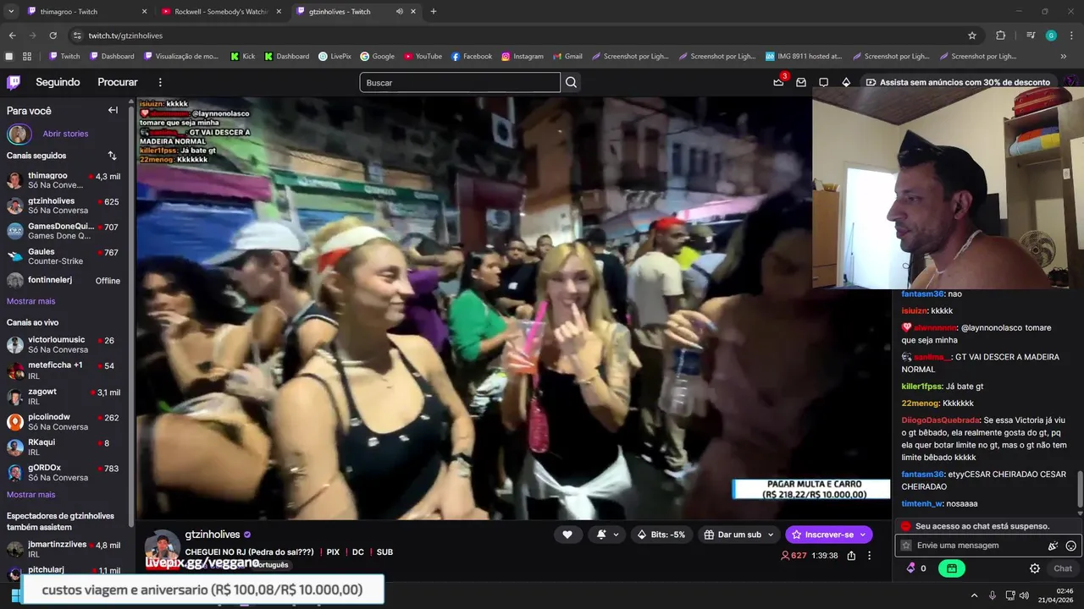Show more bookmarks overflow chevron

pos(1064,57)
